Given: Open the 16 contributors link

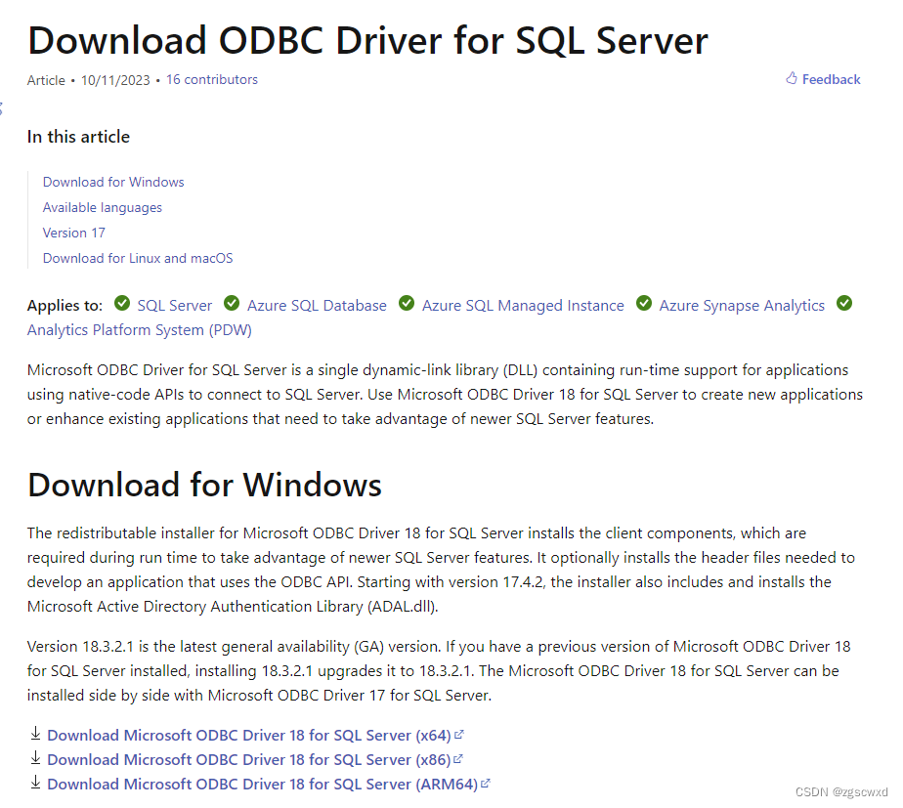Looking at the screenshot, I should coord(212,79).
